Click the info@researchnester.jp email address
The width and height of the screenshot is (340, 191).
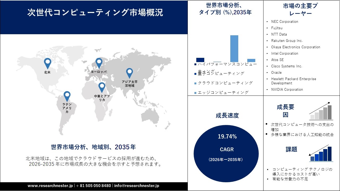(x=137, y=186)
